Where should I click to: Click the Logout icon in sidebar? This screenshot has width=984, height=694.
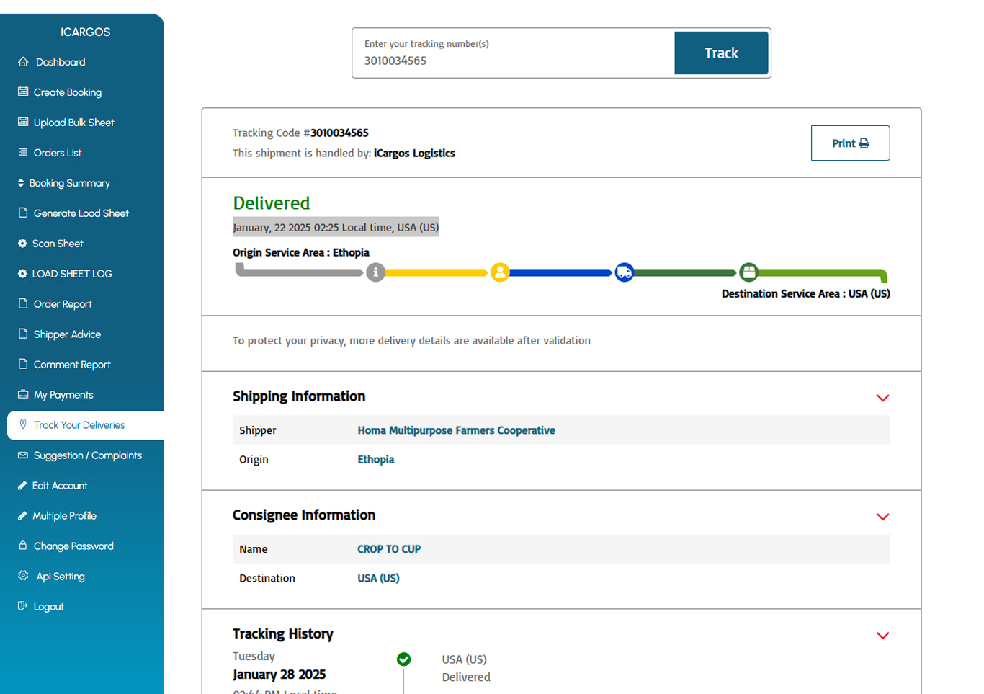[23, 606]
